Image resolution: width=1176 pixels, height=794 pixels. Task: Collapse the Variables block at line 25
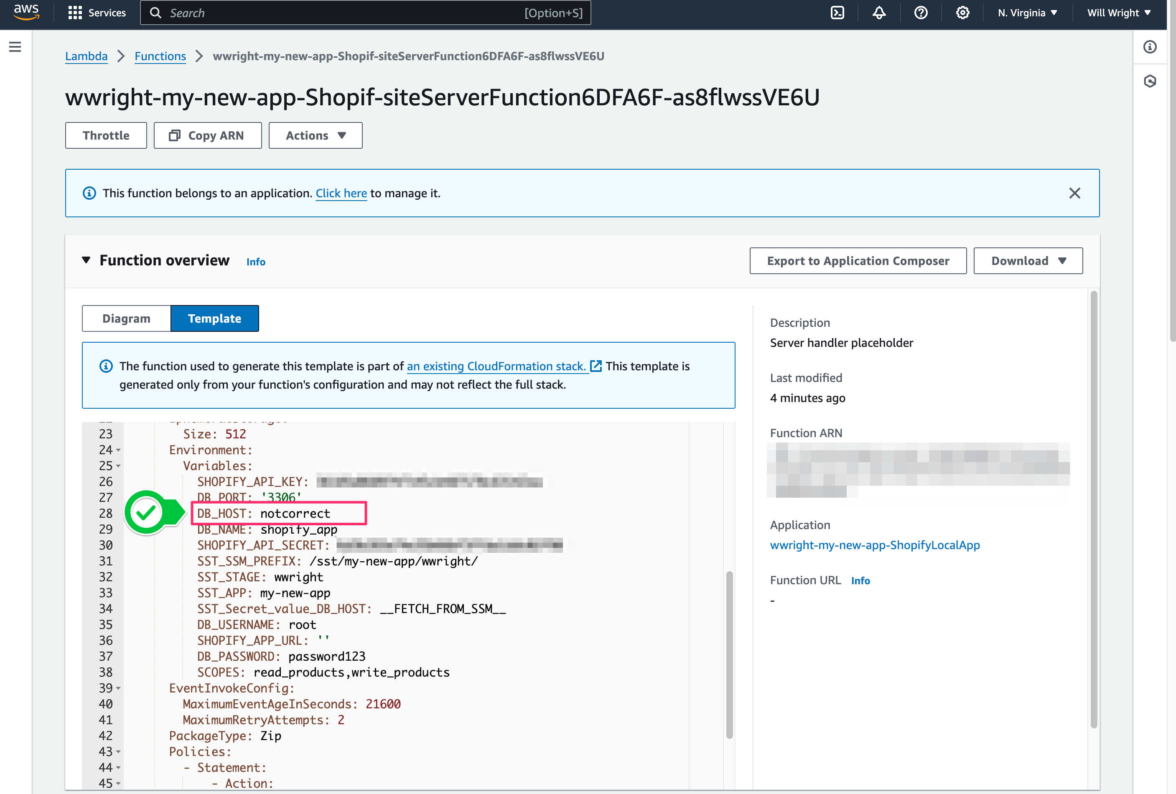pos(118,466)
